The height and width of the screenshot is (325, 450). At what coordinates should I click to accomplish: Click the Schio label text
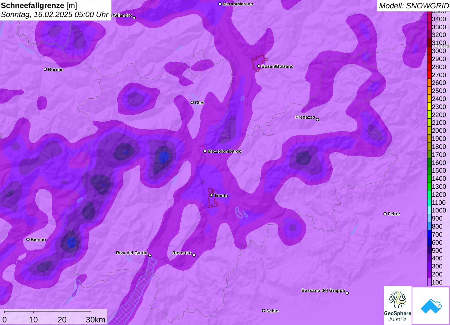(x=272, y=311)
